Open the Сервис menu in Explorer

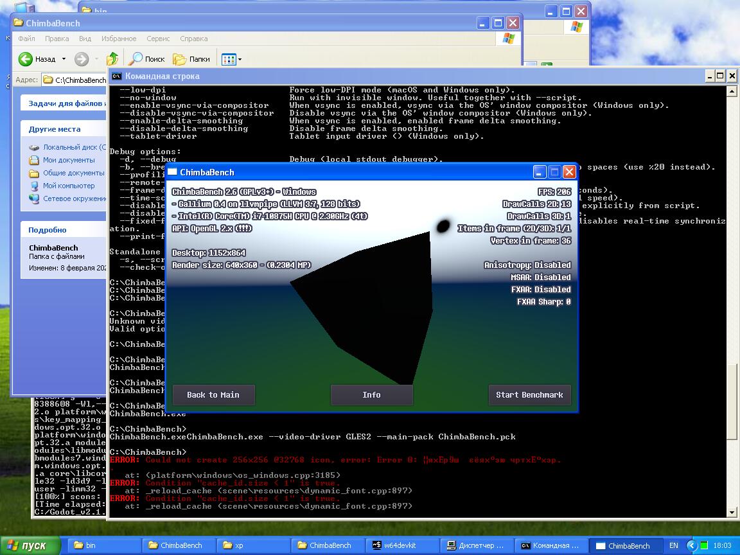click(158, 39)
